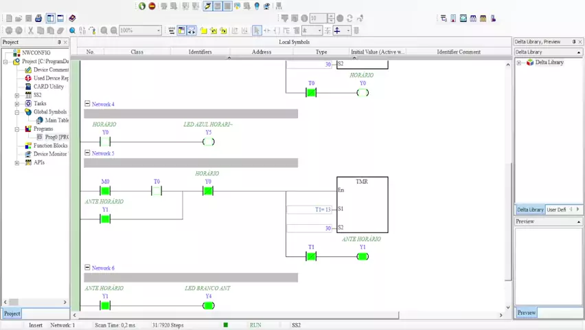Toggle the online monitoring mode button

tap(207, 6)
